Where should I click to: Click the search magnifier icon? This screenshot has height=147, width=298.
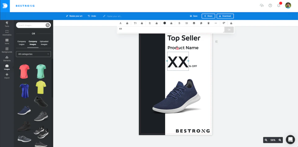click(47, 25)
